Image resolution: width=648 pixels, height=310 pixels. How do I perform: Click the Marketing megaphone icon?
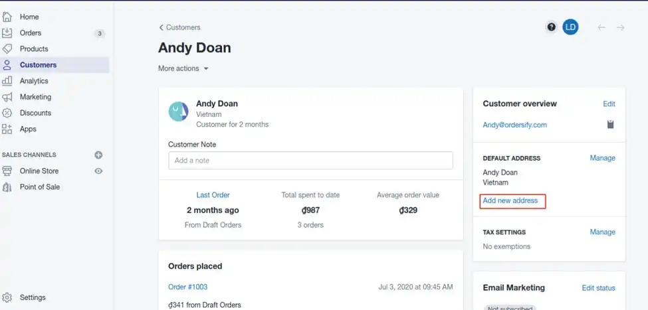(x=7, y=97)
